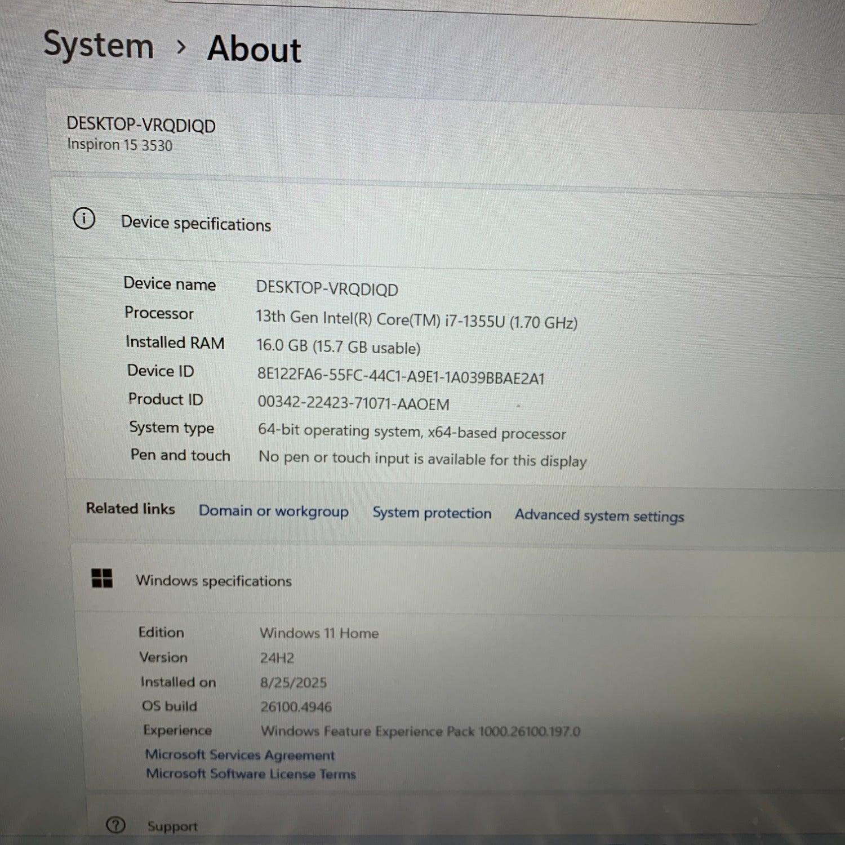The height and width of the screenshot is (845, 845).
Task: Click the Pen and touch label
Action: pos(181,455)
